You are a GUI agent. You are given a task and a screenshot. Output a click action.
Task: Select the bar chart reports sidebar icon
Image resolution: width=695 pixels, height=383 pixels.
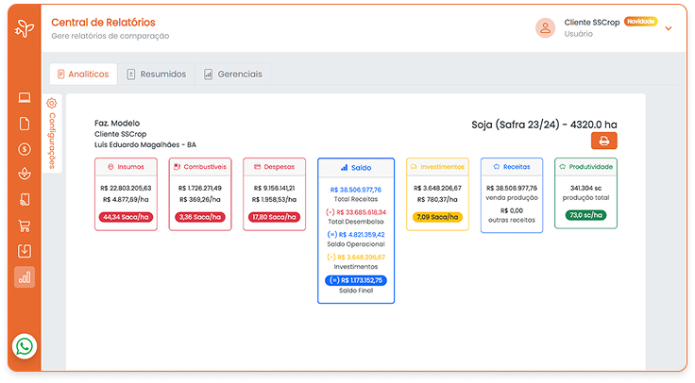(x=25, y=277)
